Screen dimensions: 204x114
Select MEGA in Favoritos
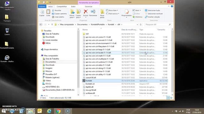[x=48, y=43]
